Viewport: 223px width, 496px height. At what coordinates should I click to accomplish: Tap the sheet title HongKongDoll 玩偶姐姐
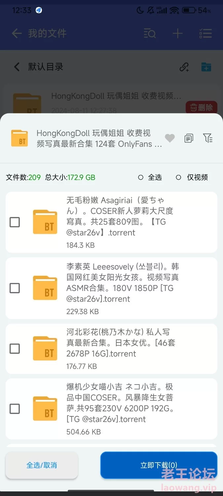99,138
